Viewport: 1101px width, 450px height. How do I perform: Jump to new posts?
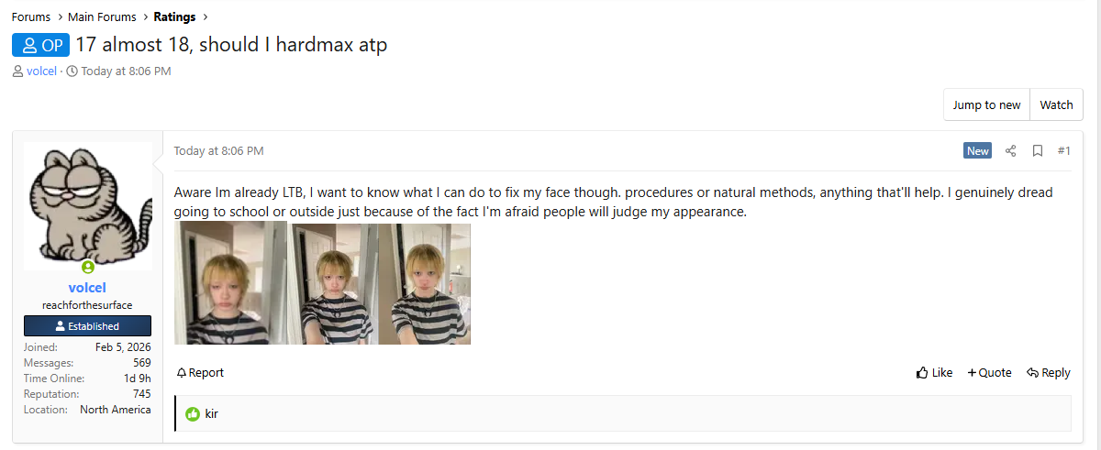click(986, 104)
